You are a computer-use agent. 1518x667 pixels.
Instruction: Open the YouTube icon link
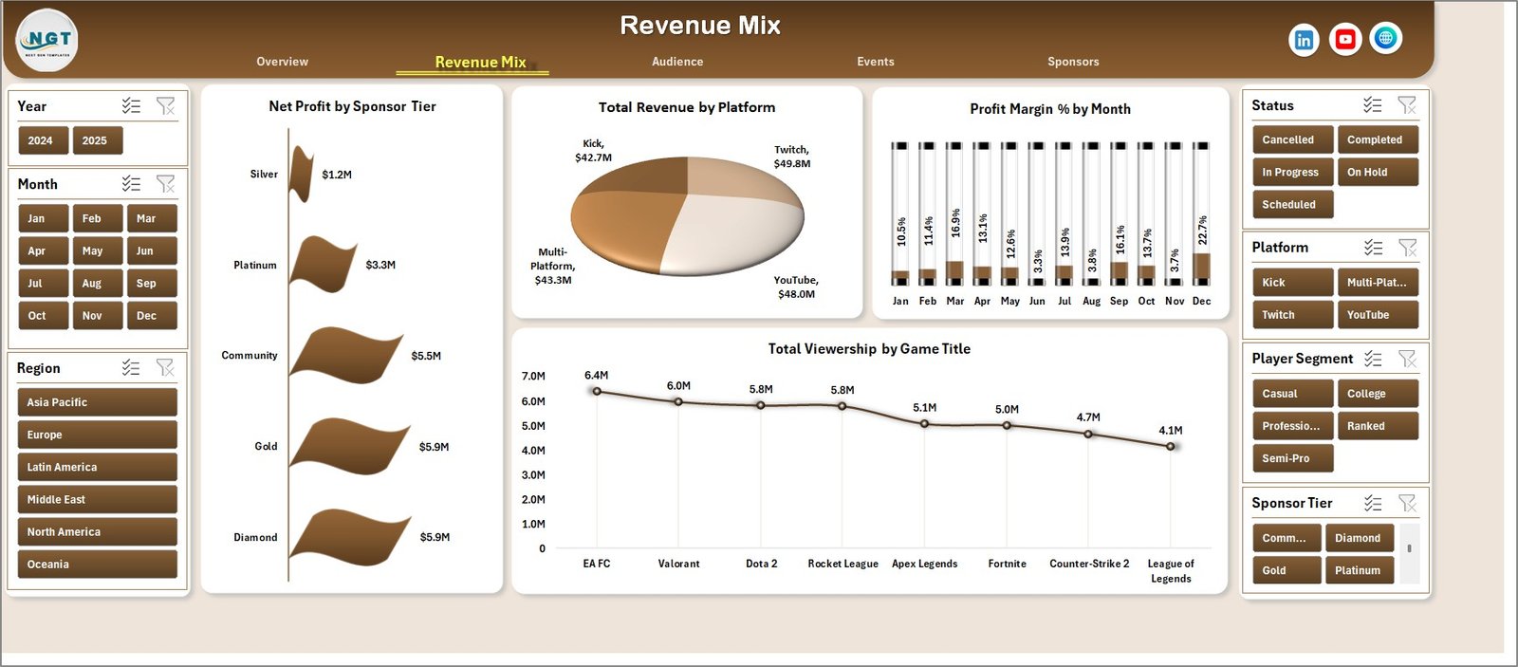pos(1344,39)
